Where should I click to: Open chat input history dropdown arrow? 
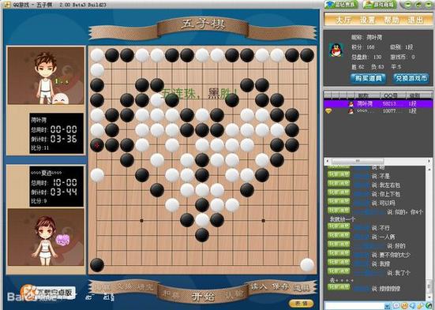click(388, 306)
